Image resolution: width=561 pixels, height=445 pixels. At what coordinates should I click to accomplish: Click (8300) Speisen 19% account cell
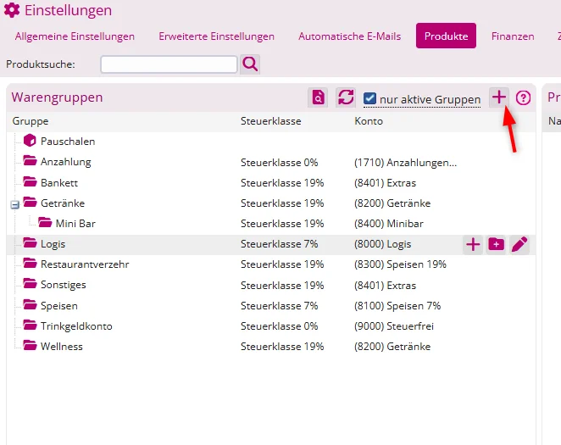coord(400,264)
